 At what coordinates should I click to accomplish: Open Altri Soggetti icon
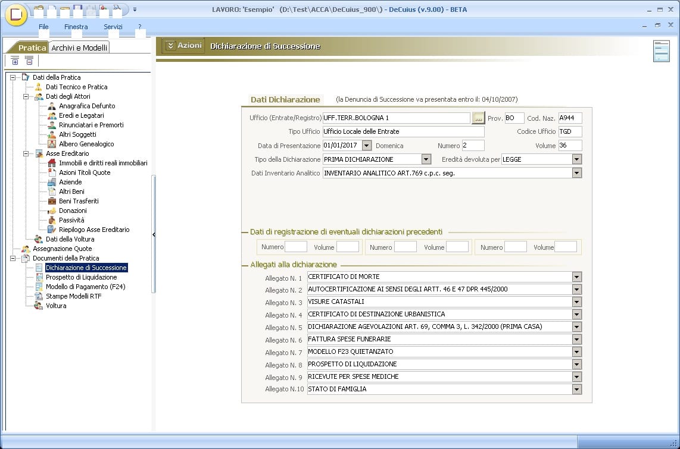point(52,134)
